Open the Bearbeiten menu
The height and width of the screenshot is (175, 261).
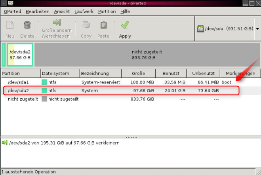tap(38, 11)
